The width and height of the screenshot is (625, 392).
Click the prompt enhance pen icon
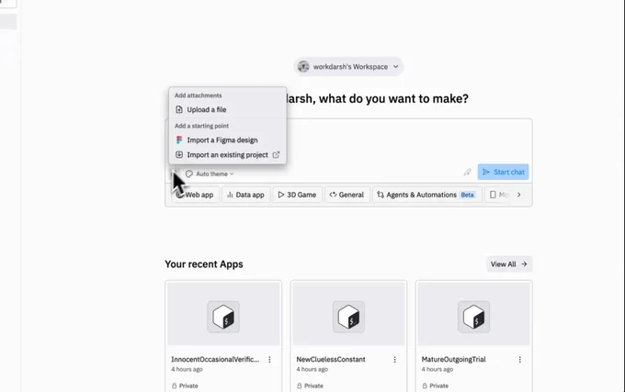coord(467,173)
